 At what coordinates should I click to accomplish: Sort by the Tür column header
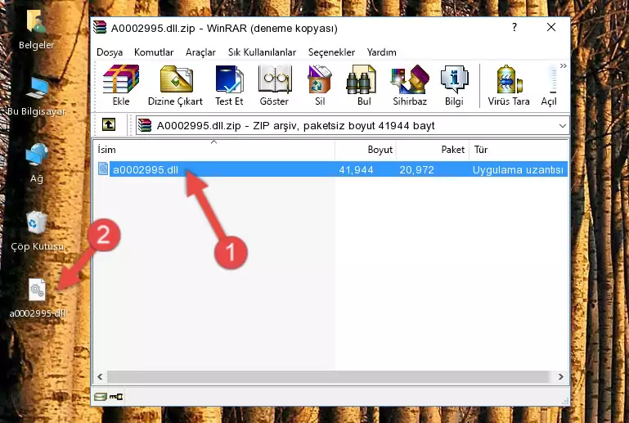tap(519, 150)
